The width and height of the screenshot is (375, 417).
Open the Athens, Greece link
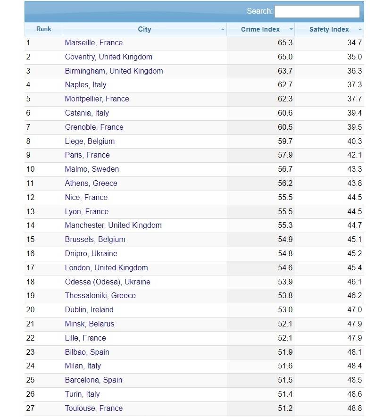(91, 183)
